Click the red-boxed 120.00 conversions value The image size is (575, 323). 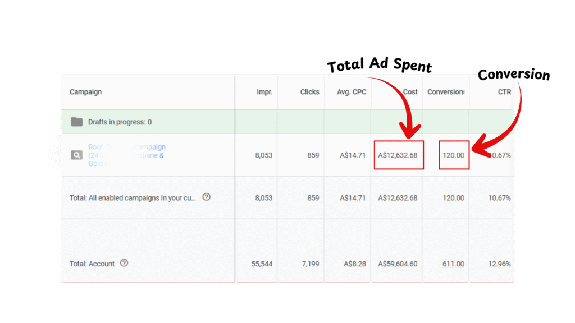pyautogui.click(x=453, y=155)
